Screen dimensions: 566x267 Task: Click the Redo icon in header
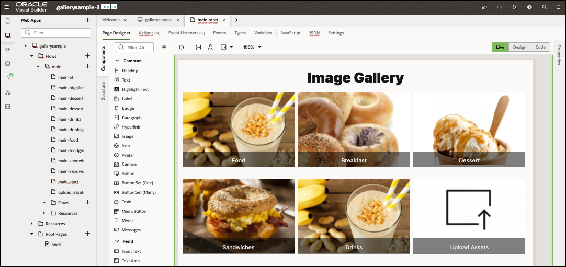[500, 7]
